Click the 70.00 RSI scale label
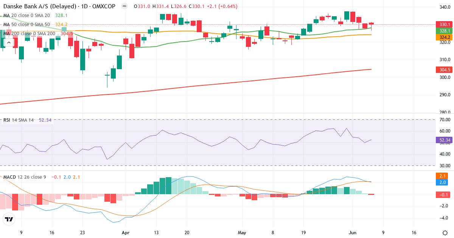Image resolution: width=454 pixels, height=238 pixels. pos(445,120)
